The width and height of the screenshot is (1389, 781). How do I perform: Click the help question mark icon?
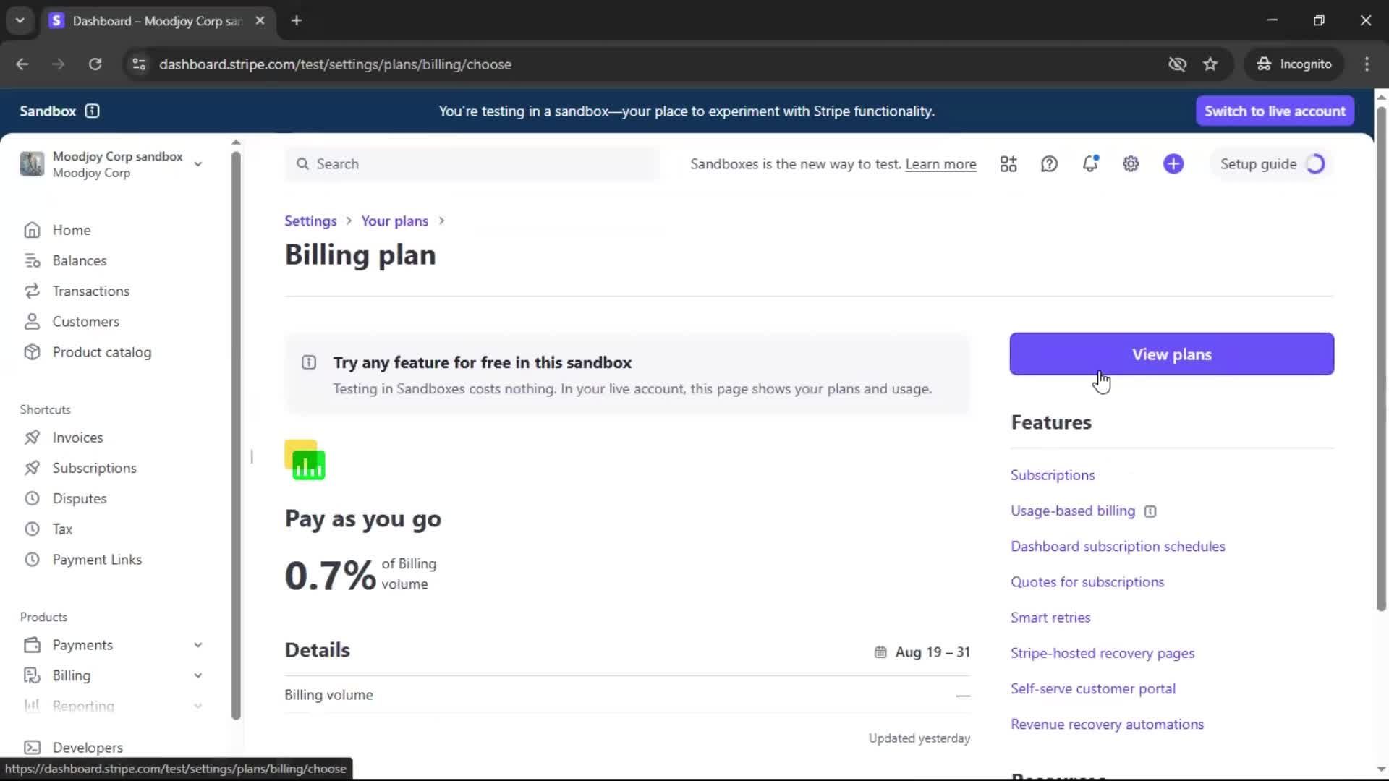[1049, 164]
